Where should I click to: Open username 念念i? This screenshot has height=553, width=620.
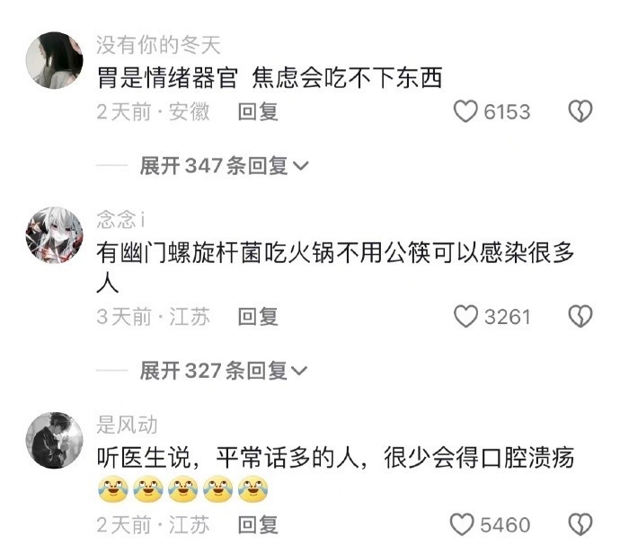pyautogui.click(x=120, y=219)
